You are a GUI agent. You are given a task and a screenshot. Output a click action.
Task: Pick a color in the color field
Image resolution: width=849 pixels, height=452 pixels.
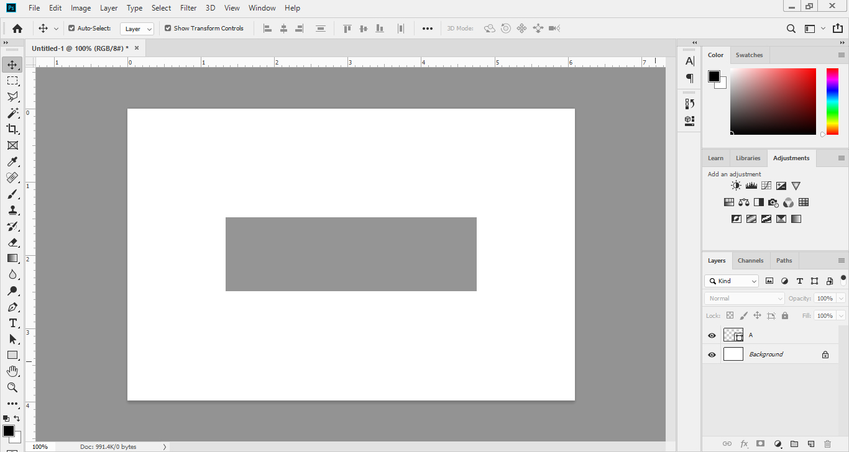pos(773,101)
